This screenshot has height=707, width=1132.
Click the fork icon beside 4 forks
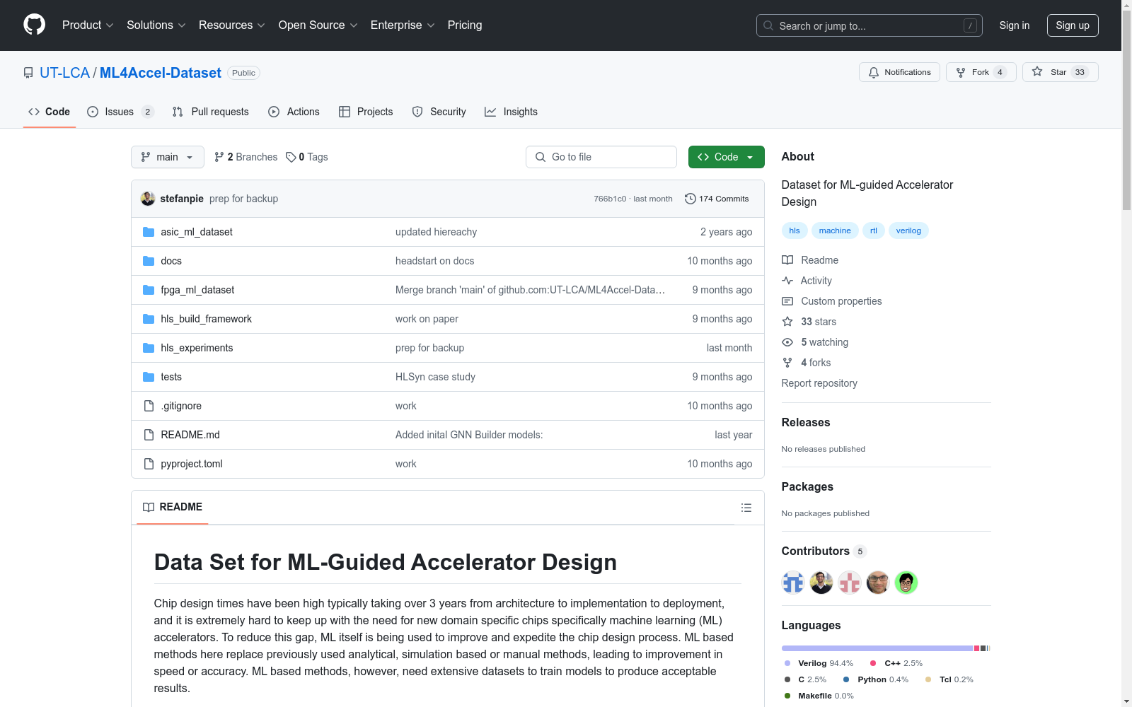point(787,363)
